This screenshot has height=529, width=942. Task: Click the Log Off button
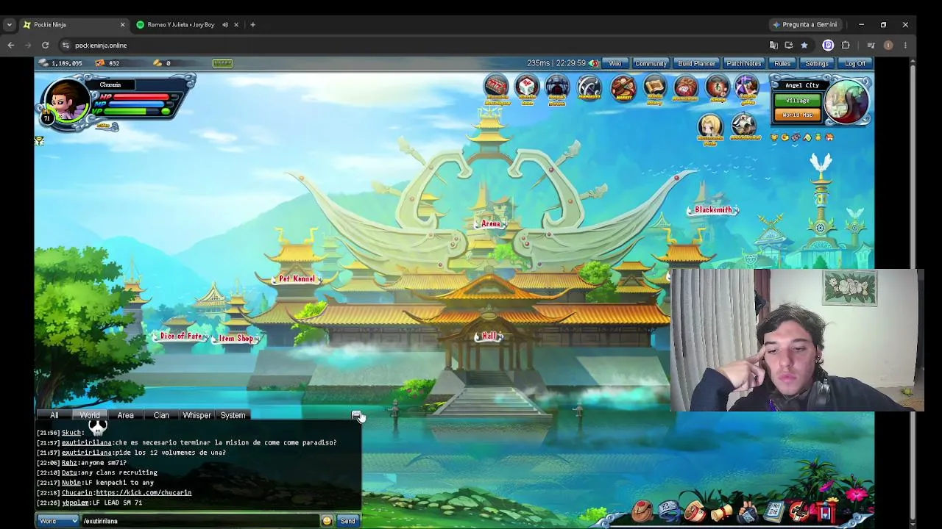[x=855, y=63]
